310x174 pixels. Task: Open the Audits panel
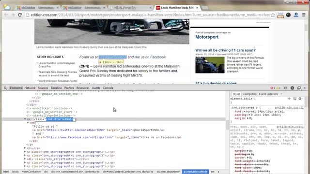click(x=96, y=88)
